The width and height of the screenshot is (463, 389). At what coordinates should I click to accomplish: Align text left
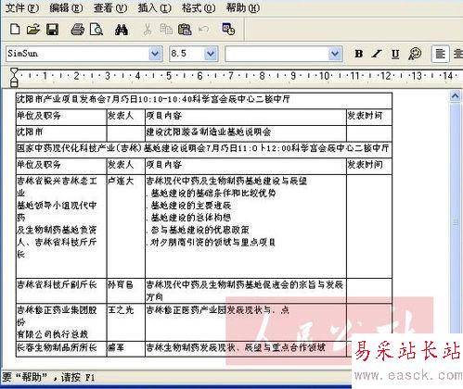point(440,54)
